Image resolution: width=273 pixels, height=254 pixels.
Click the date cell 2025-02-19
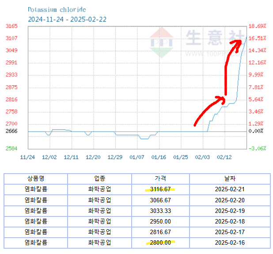click(230, 211)
